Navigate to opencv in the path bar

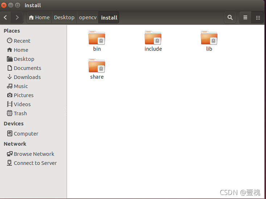(88, 17)
